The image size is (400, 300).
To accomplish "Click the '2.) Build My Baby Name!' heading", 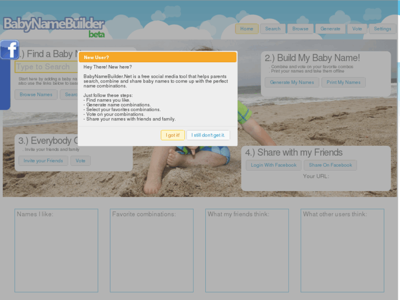I will pos(313,58).
